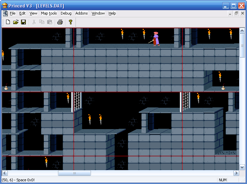Click the document icon left of File menu

tap(5, 13)
